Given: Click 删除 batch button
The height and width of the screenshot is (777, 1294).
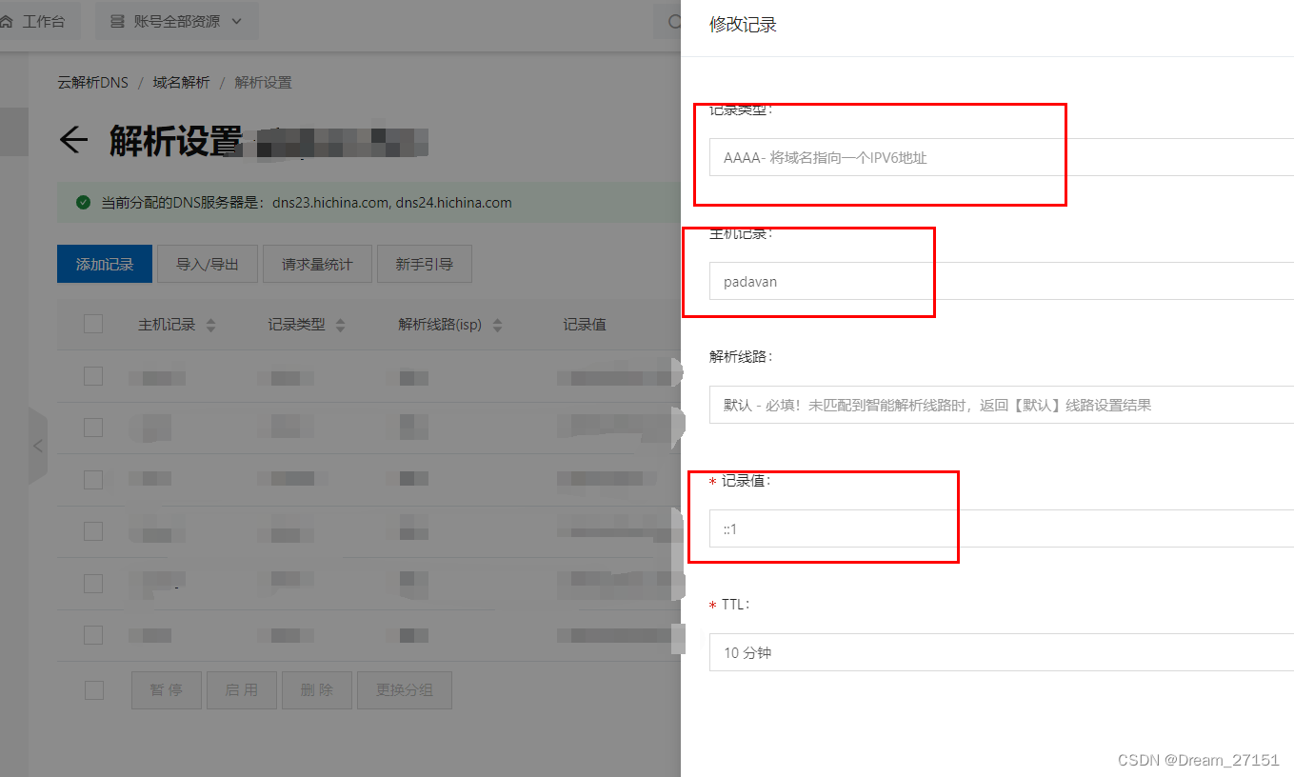Looking at the screenshot, I should pos(317,690).
